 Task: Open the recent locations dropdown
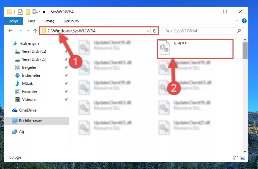tap(28, 31)
